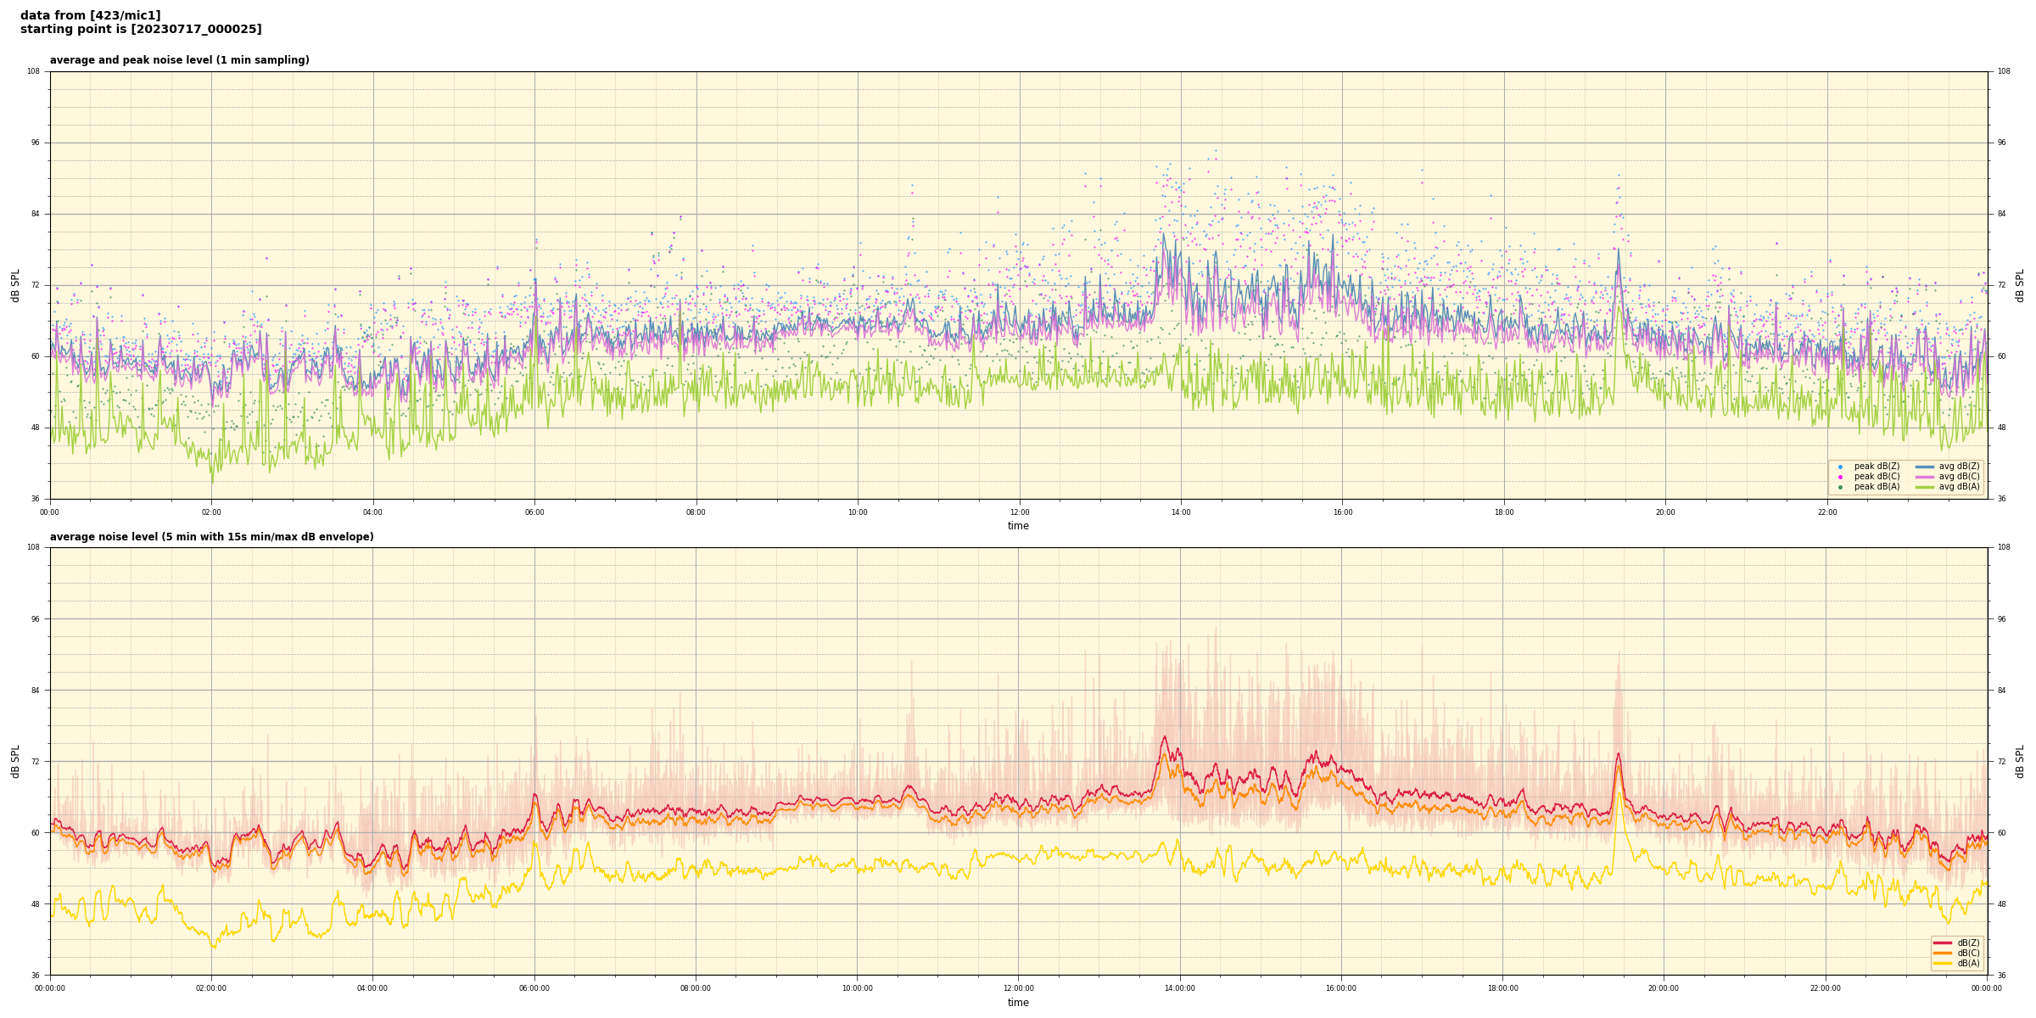Click the starting point 20230717_000025 text
The width and height of the screenshot is (2036, 1018).
pos(141,30)
